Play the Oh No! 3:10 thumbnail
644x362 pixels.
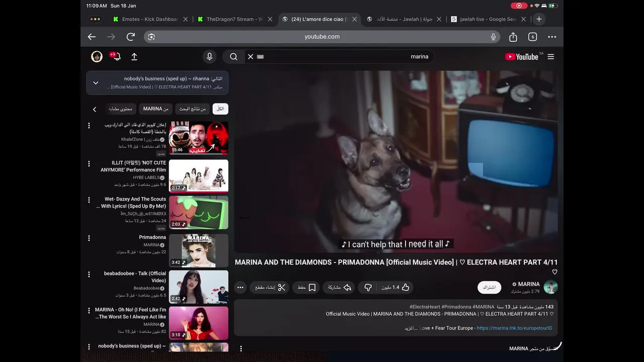199,323
